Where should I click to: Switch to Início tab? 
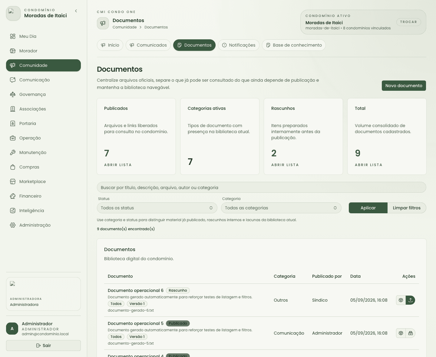110,45
